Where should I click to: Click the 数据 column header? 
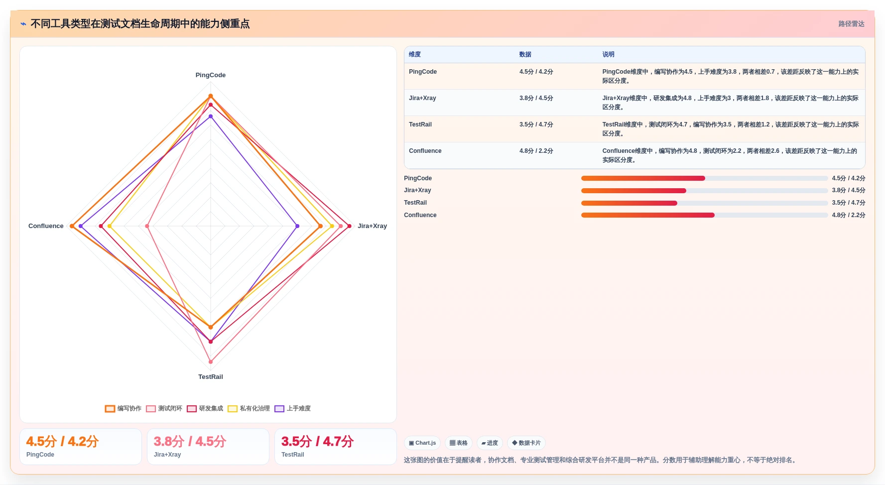pos(525,54)
